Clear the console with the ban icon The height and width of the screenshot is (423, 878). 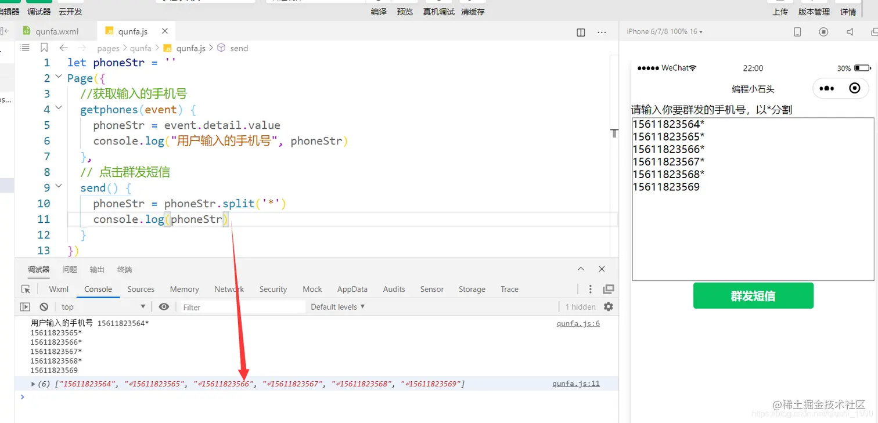tap(44, 307)
